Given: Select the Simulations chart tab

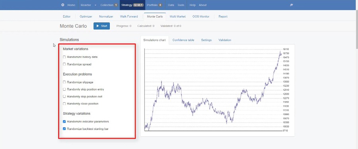Looking at the screenshot, I should tap(154, 40).
